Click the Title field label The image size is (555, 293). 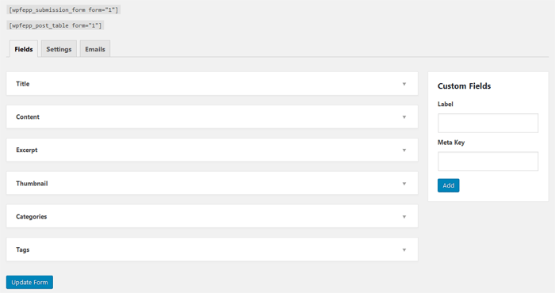click(x=23, y=84)
